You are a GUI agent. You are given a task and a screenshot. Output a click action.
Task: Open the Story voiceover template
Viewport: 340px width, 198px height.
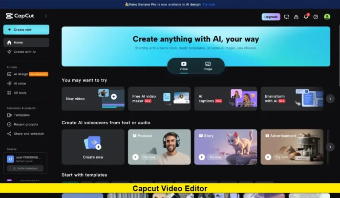click(226, 147)
